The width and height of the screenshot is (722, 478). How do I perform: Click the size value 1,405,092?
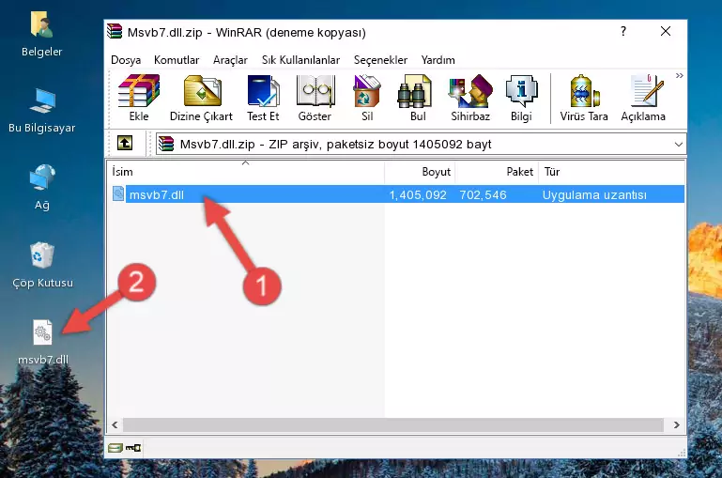418,194
